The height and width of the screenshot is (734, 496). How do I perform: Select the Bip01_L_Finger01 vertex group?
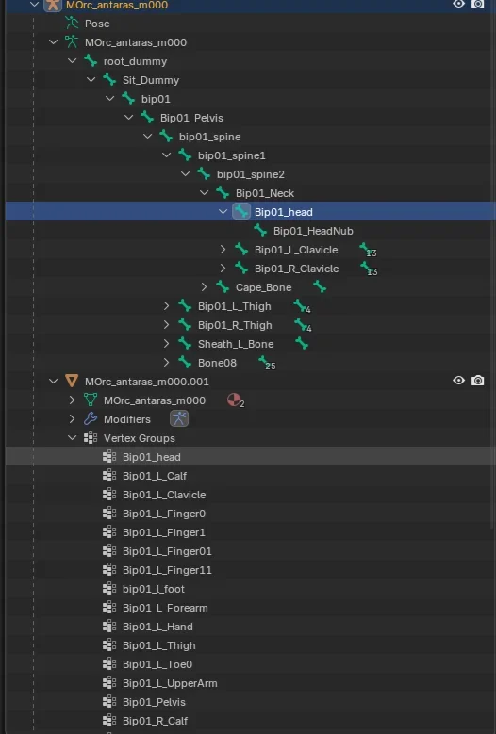click(167, 551)
